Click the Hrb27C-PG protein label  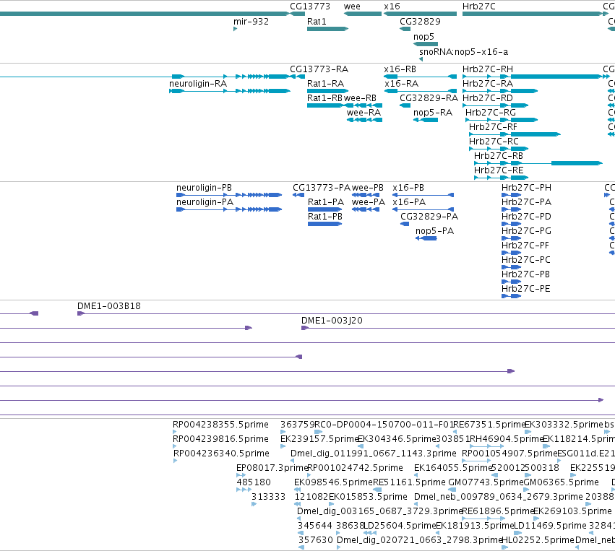pos(526,231)
